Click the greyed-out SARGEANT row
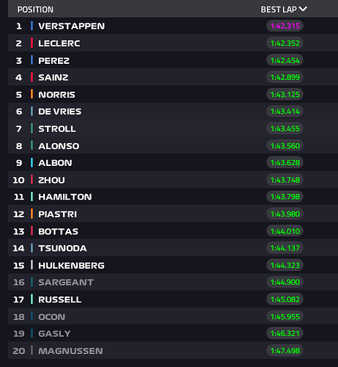Screen dimensions: 338x367 click(173, 282)
